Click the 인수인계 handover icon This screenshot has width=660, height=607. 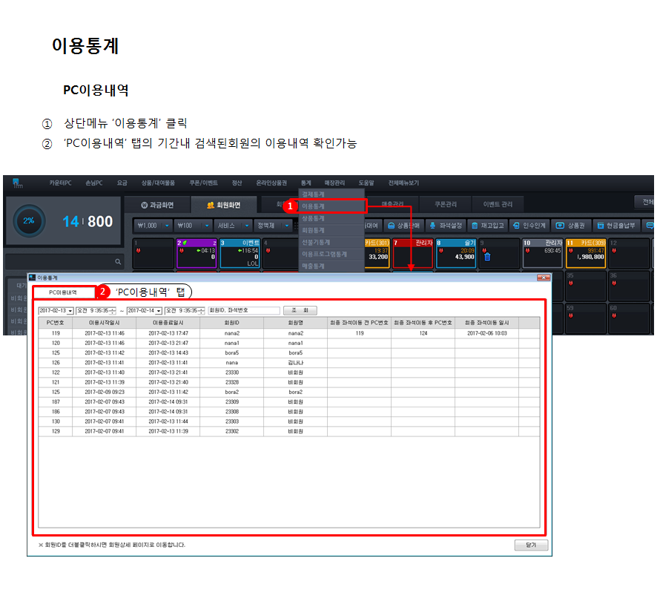(x=515, y=225)
